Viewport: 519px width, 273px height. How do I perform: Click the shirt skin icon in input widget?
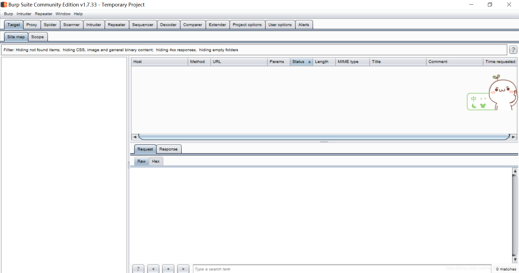coord(483,106)
